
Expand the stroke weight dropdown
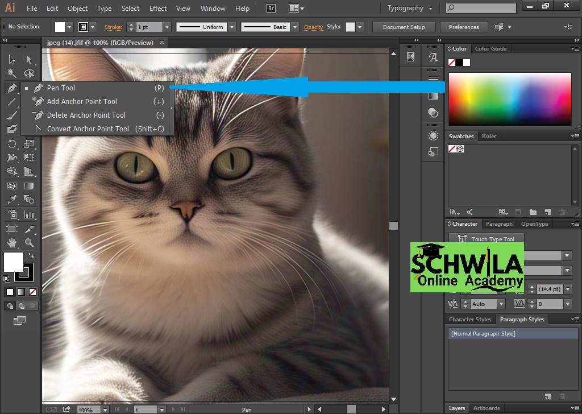(x=167, y=27)
